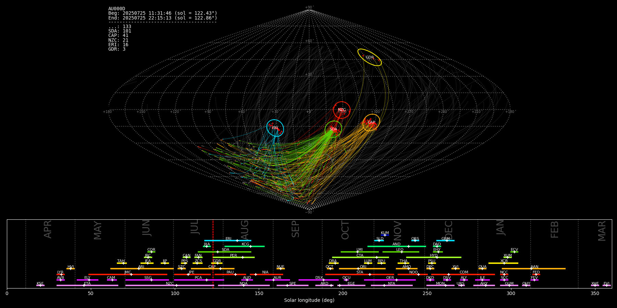This screenshot has width=617, height=308.
Task: Click the cyan ERI radiant circle on map
Action: click(275, 128)
